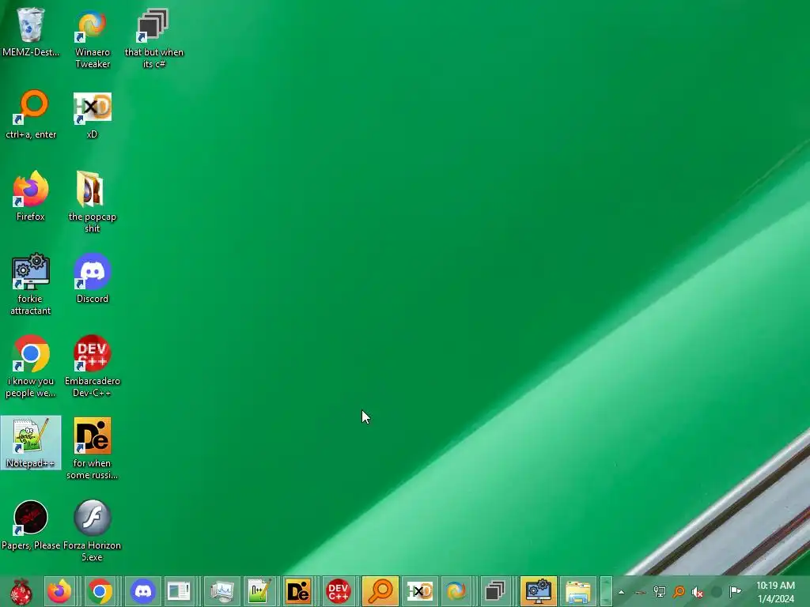810x607 pixels.
Task: Open Action Center flag tray icon
Action: tap(735, 591)
